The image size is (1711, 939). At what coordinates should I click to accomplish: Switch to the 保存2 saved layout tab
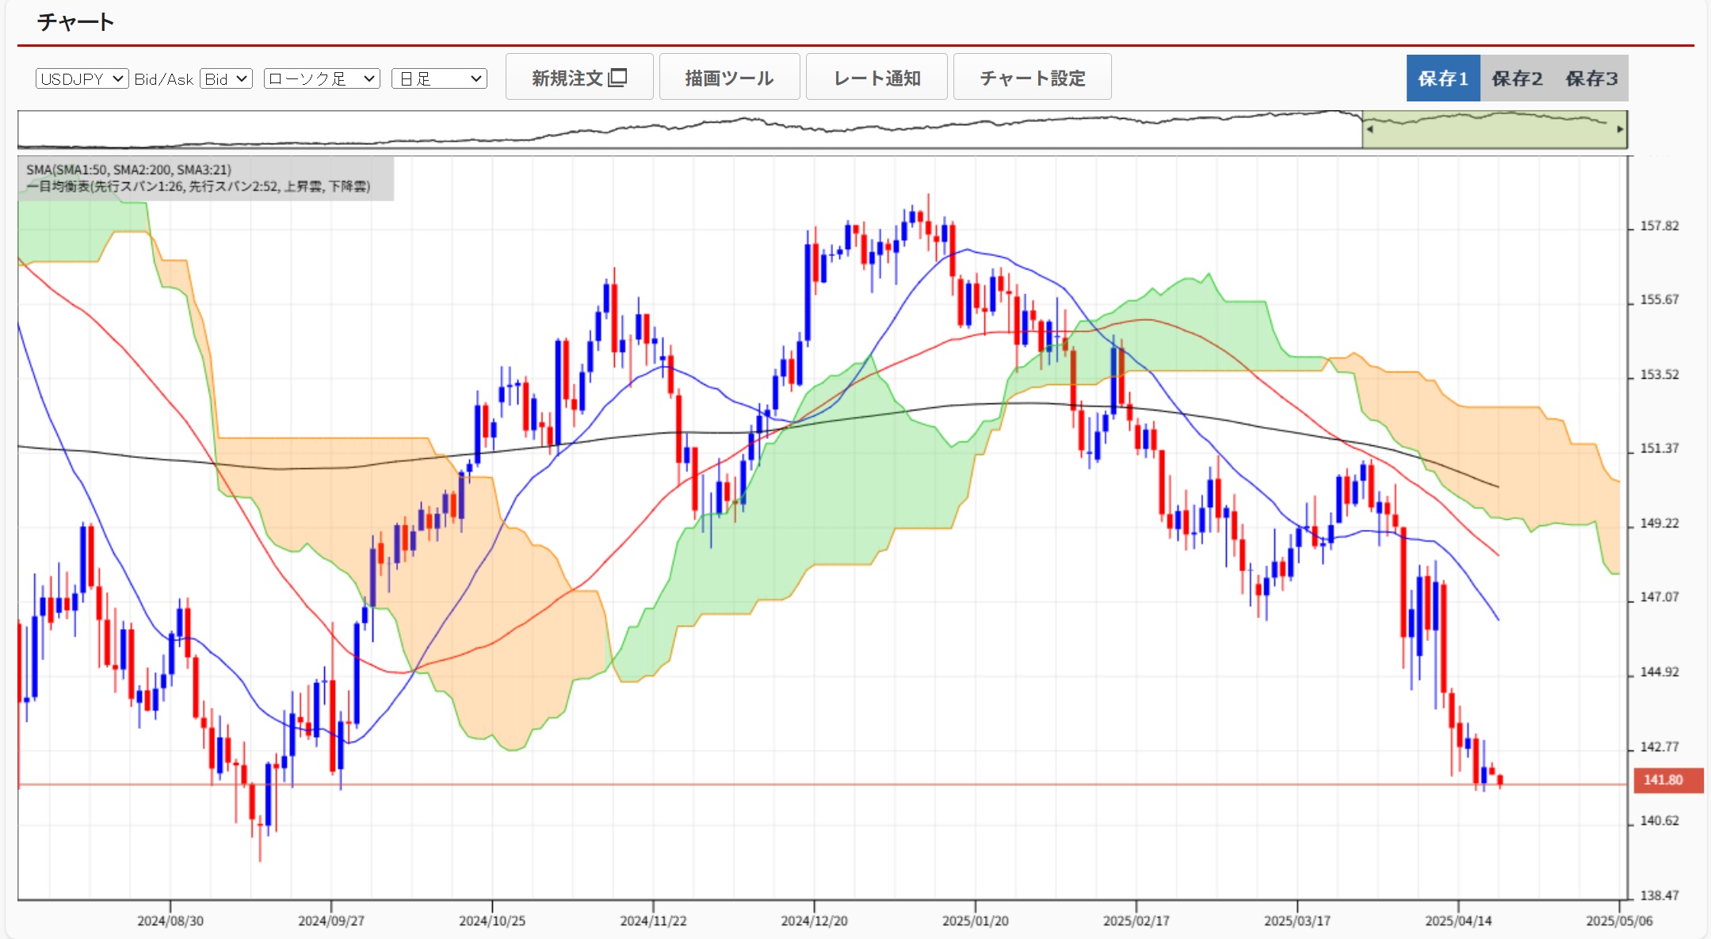(x=1517, y=78)
